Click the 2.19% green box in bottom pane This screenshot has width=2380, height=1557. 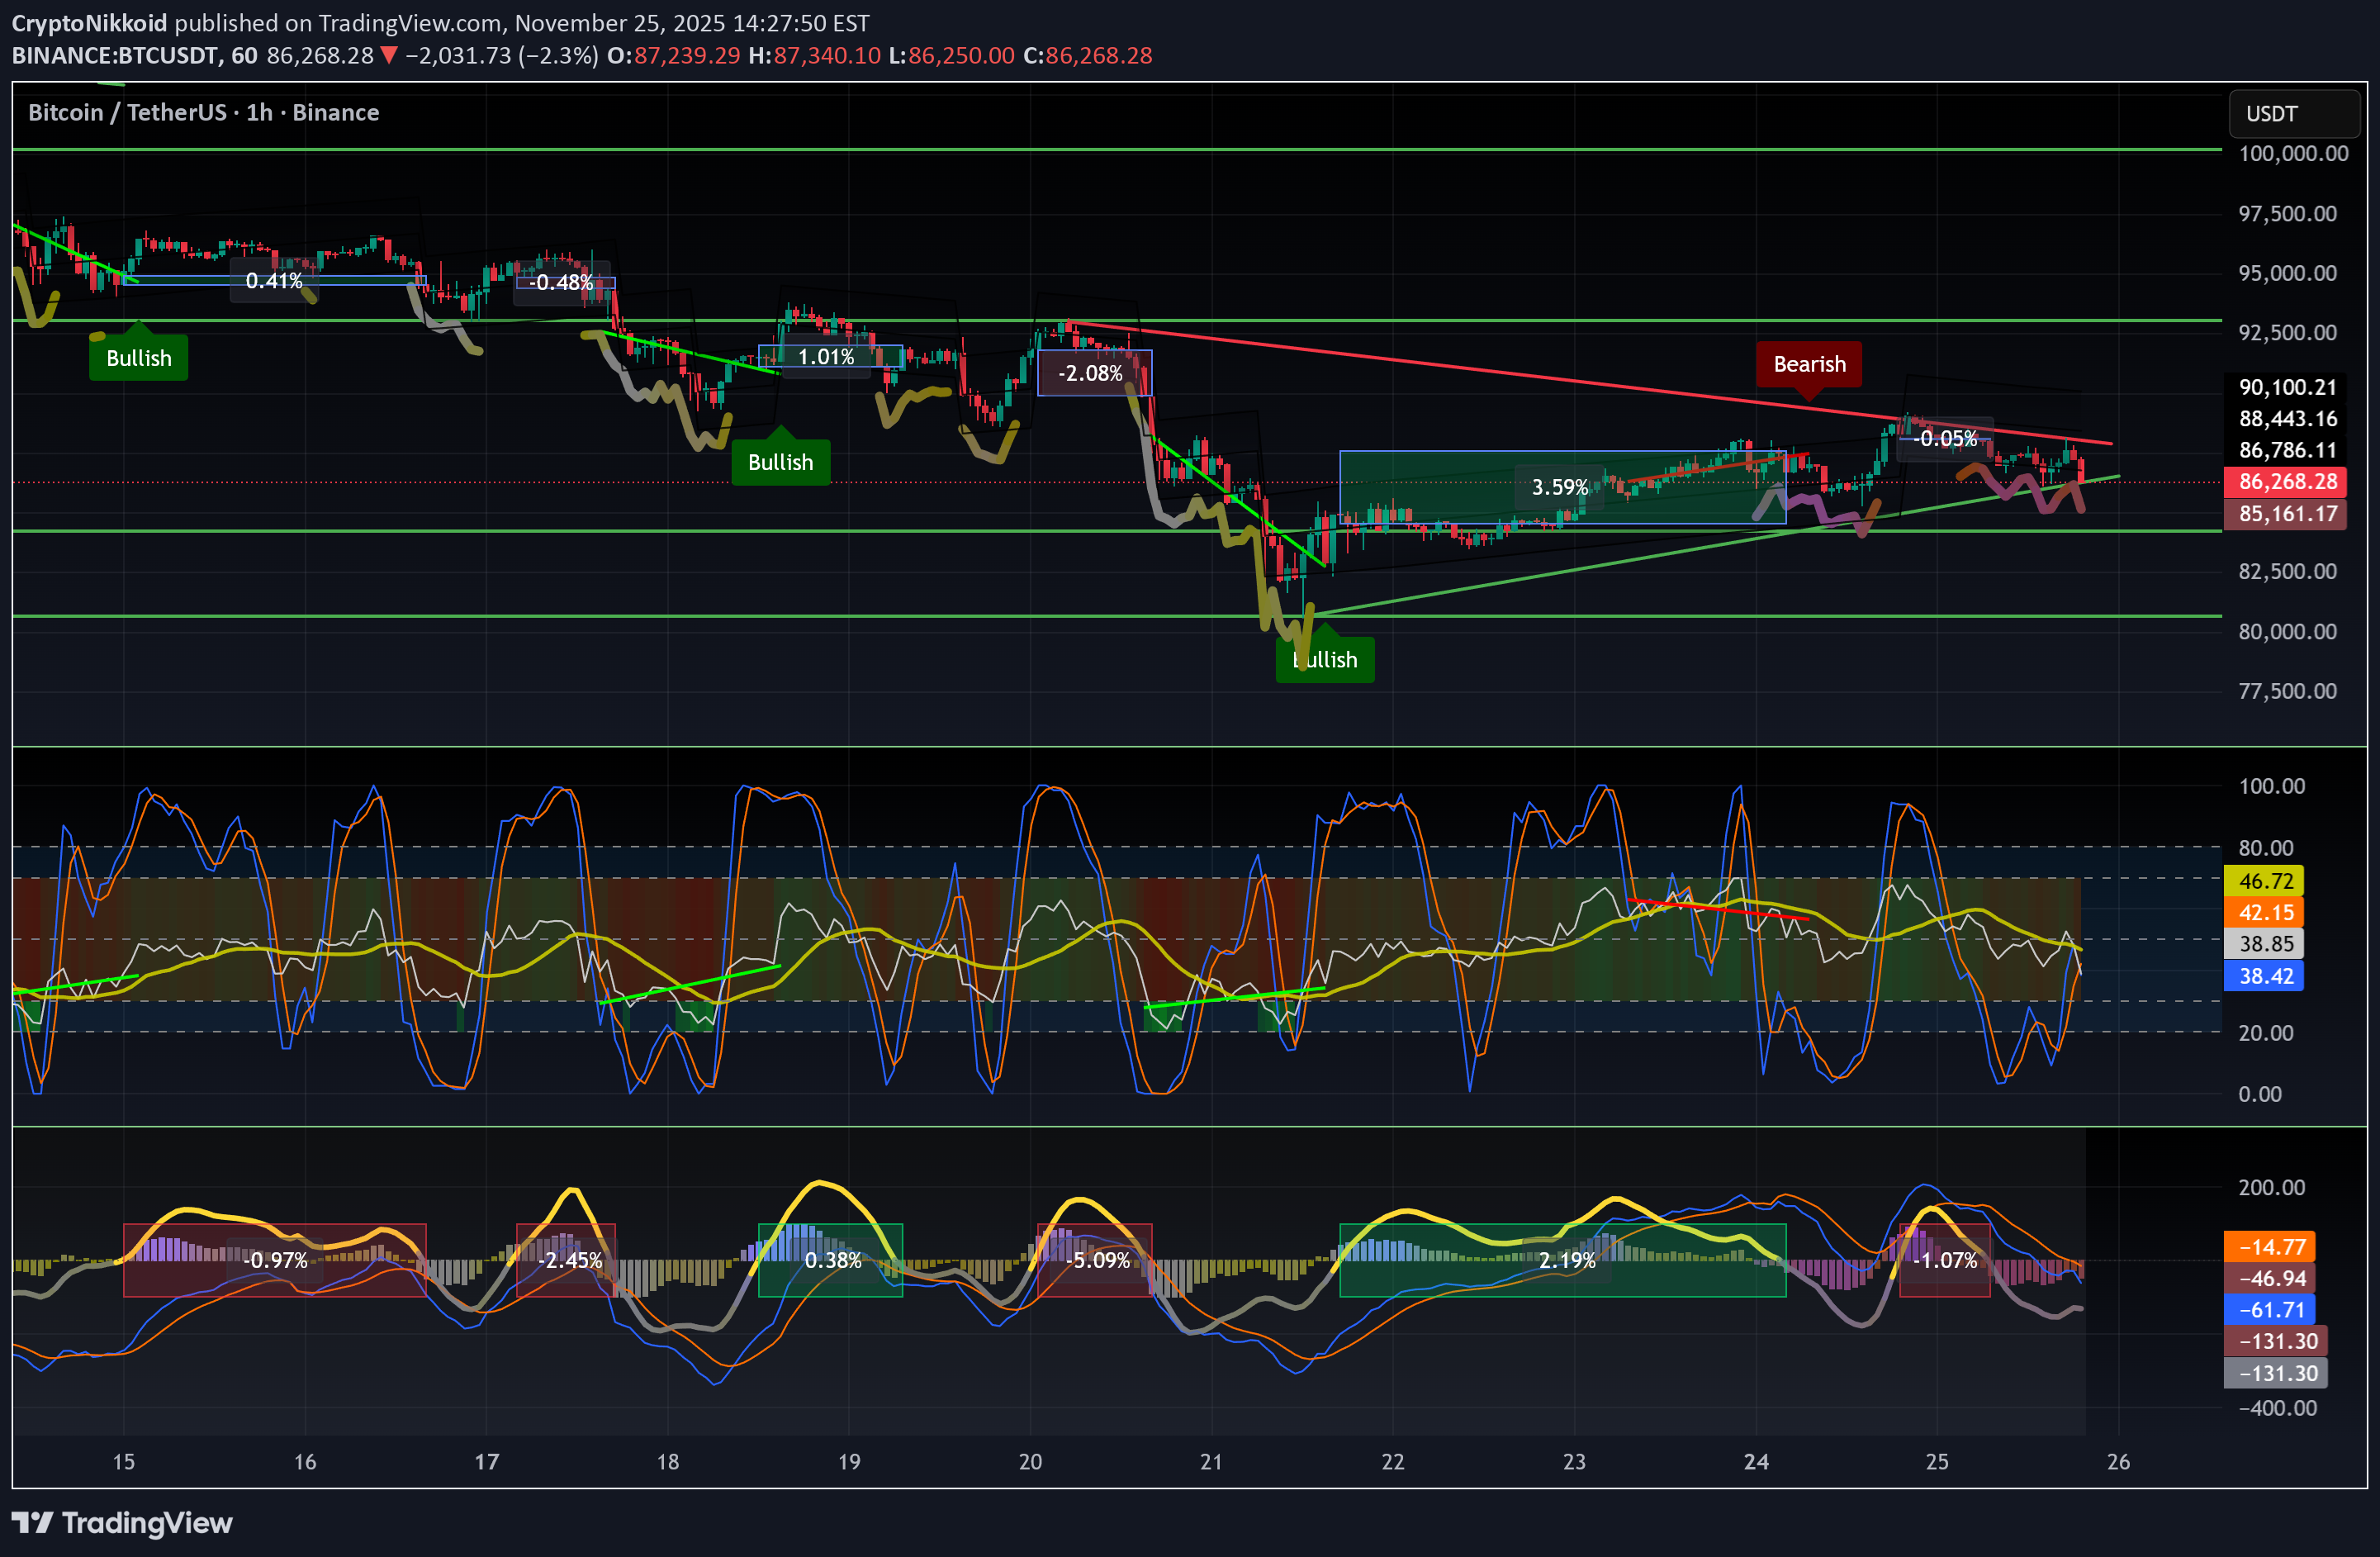tap(1566, 1260)
